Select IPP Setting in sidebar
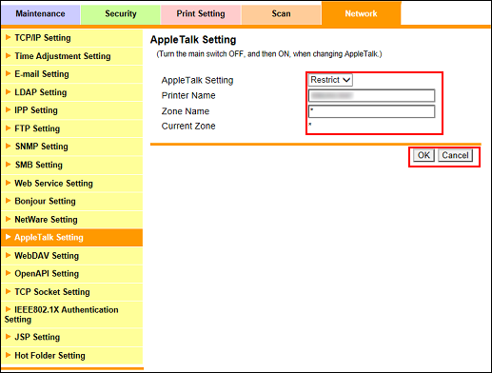 (x=71, y=110)
